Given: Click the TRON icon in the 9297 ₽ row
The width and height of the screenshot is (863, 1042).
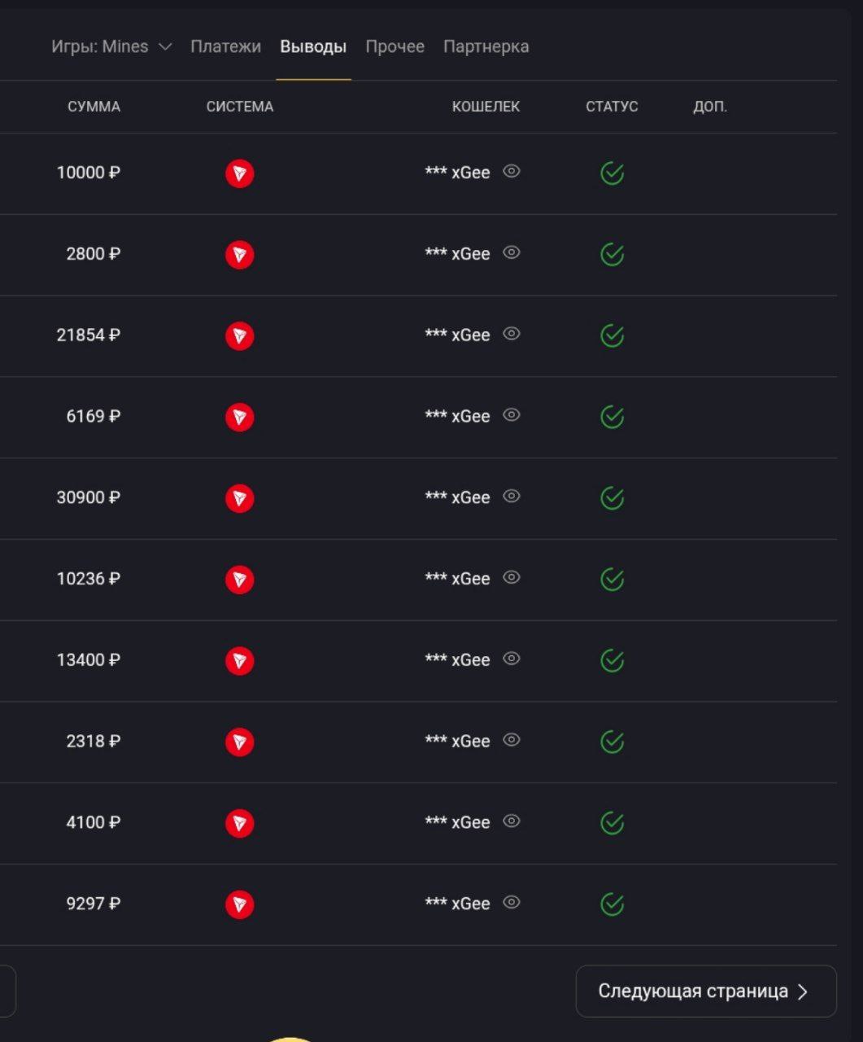Looking at the screenshot, I should [x=239, y=904].
